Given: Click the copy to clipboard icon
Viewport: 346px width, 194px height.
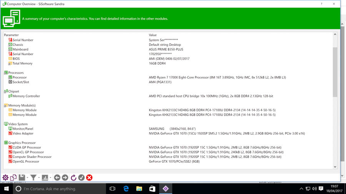Looking at the screenshot, I should (13, 178).
